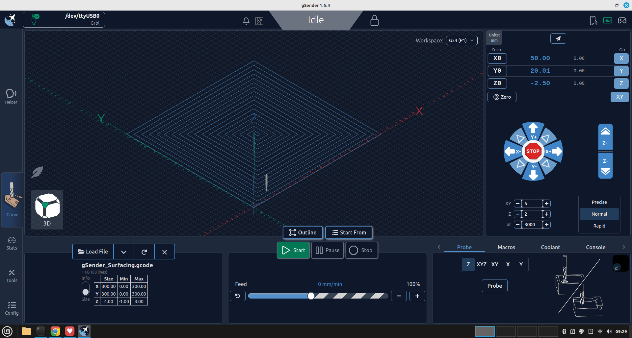Click the Outline button
Viewport: 632px width, 338px height.
coord(303,232)
